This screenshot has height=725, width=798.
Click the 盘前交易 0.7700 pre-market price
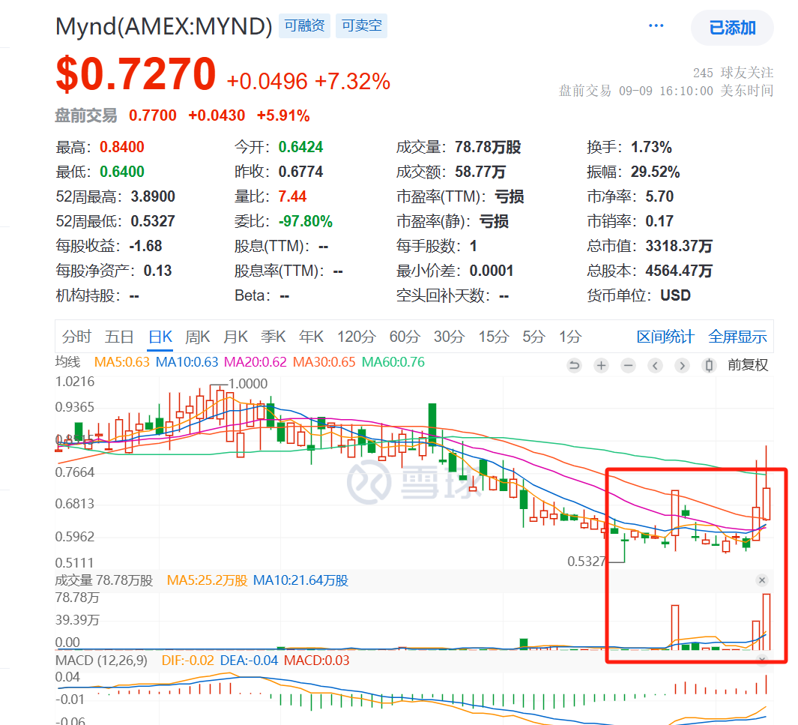click(153, 115)
